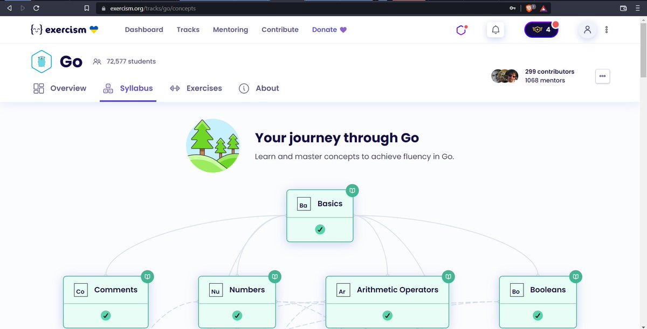Open the Dashboard nav link

pyautogui.click(x=144, y=30)
